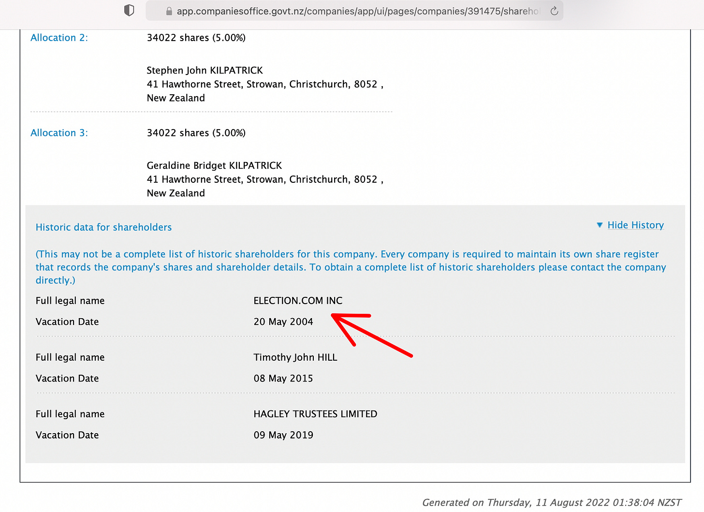Viewport: 704px width, 512px height.
Task: Select the Allocation 2 label
Action: click(x=59, y=38)
